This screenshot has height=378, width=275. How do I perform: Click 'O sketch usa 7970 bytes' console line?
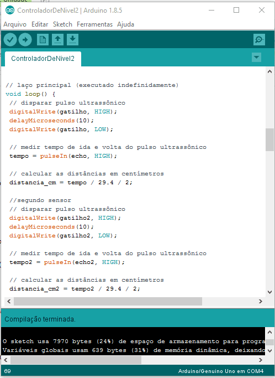[x=134, y=341]
